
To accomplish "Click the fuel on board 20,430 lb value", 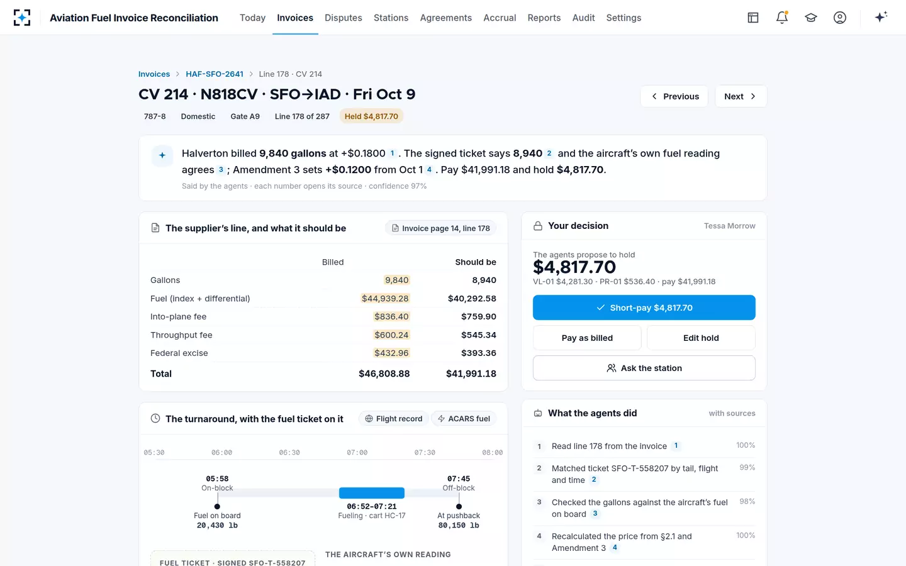I will pos(217,525).
